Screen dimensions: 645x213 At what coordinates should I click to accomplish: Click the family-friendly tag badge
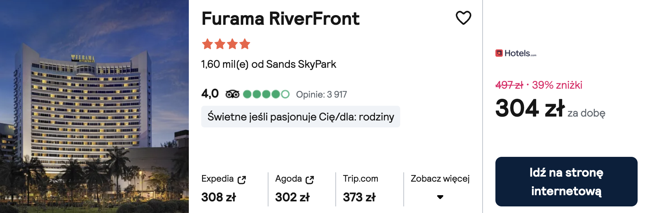(300, 117)
